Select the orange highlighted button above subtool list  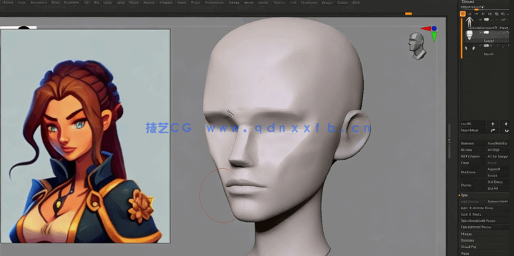(463, 14)
